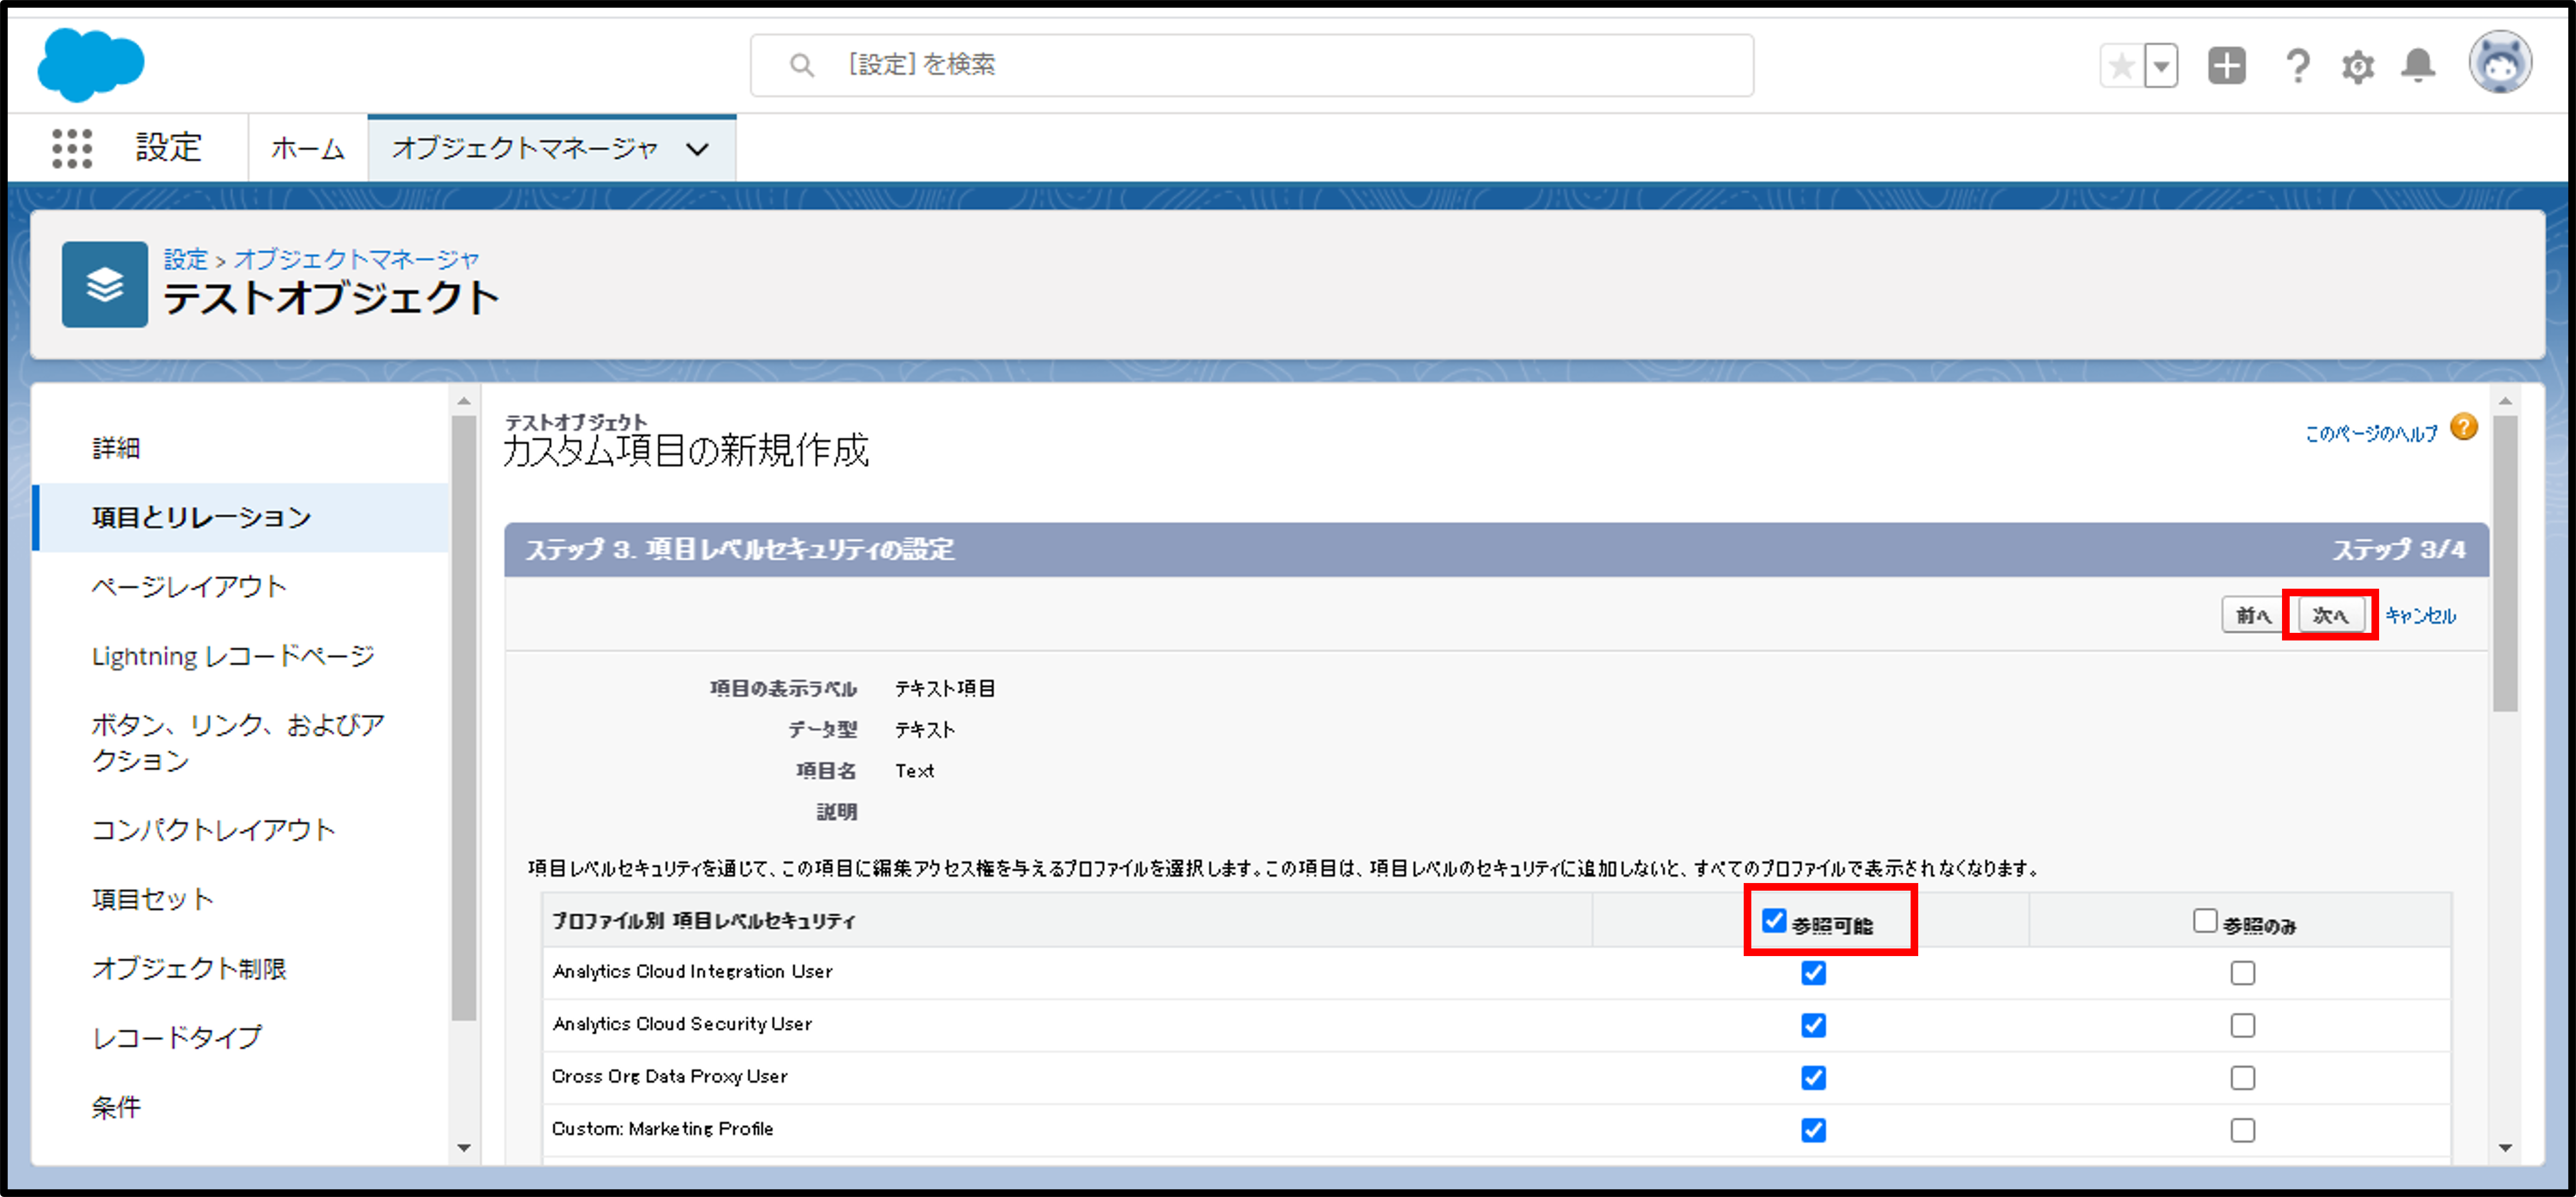The height and width of the screenshot is (1197, 2576).
Task: Toggle the 参照のみ header checkbox
Action: 2205,920
